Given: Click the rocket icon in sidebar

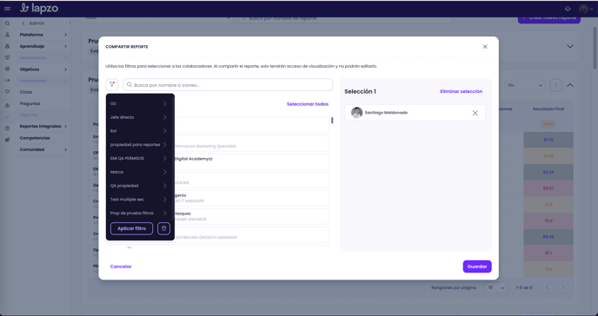Looking at the screenshot, I should 7,140.
